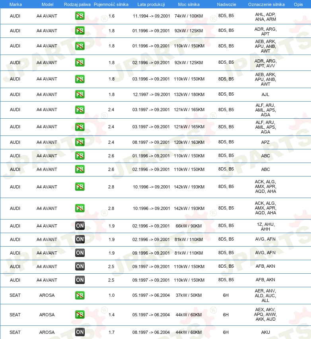Image resolution: width=311 pixels, height=339 pixels.
Task: Click diesel ON icon in 1.9 09.1996 row
Action: 80,253
